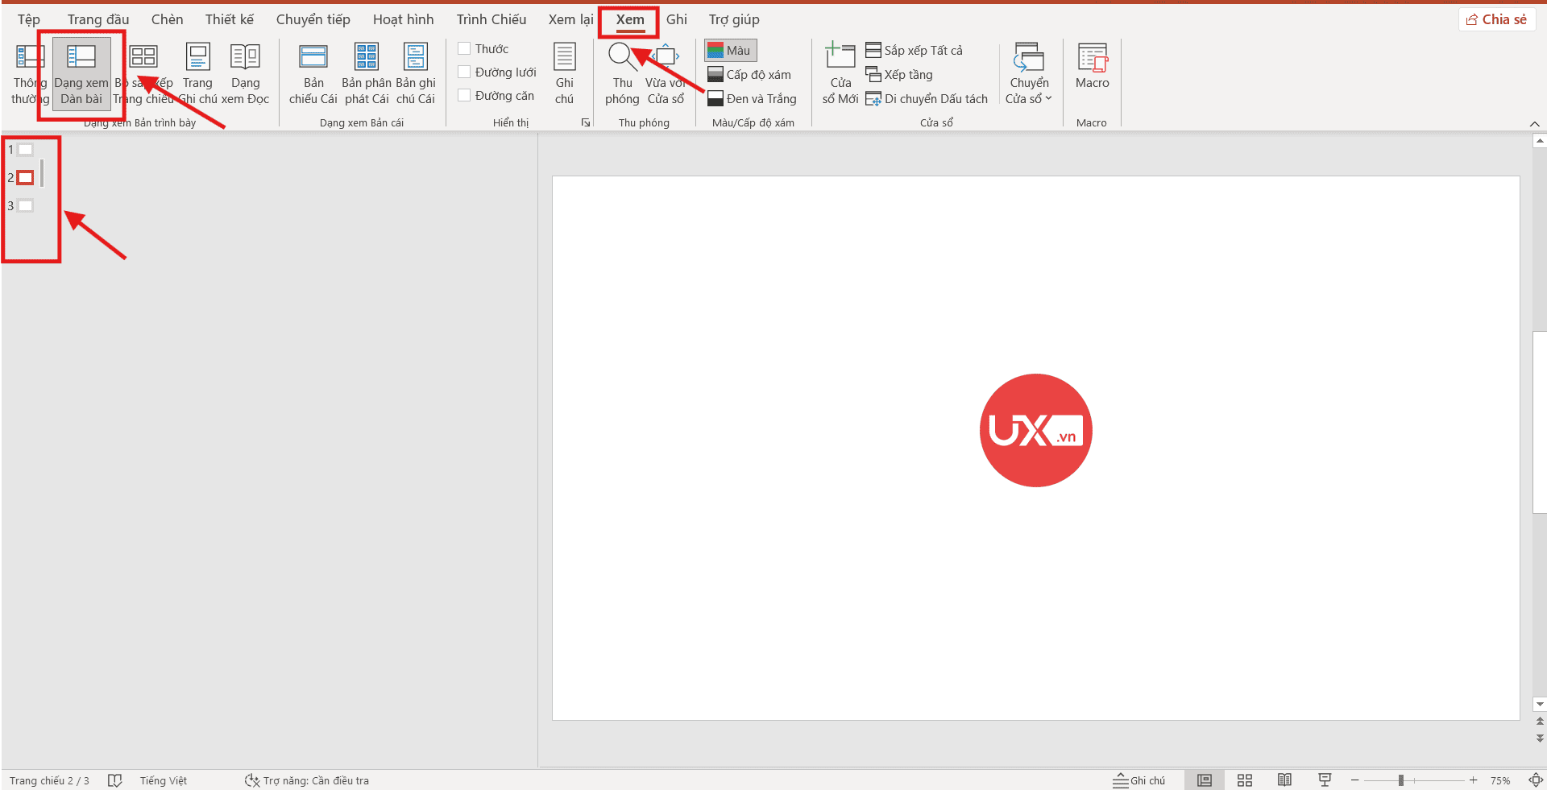Enable the Thước checkbox
Screen dimensions: 1547x790
(464, 48)
